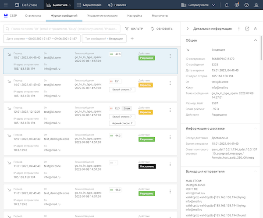Go to Настройка tab

[x=135, y=16]
